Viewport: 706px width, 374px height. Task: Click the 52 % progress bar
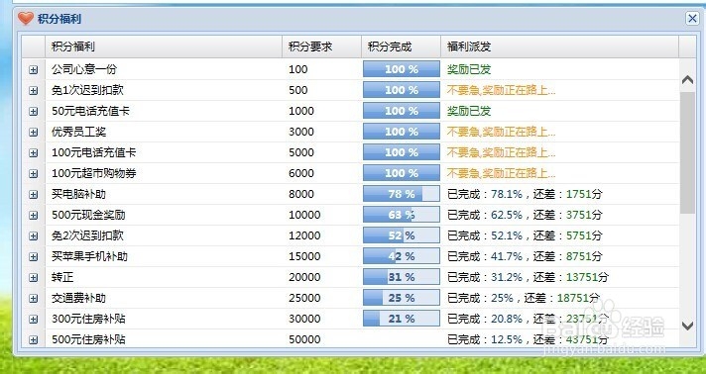(x=402, y=235)
